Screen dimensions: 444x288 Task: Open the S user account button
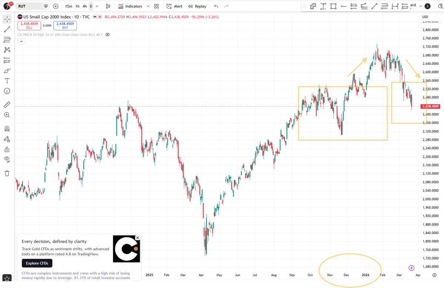tap(428, 6)
